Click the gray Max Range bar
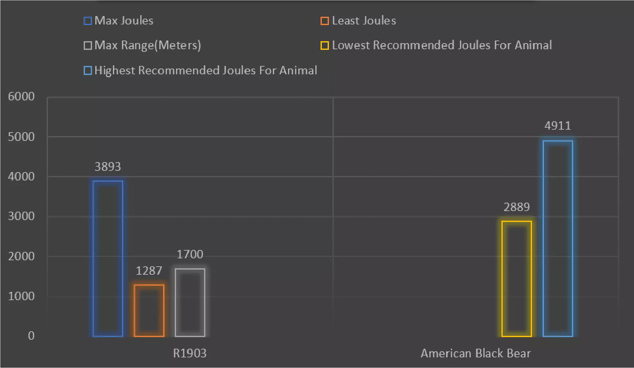 [190, 302]
